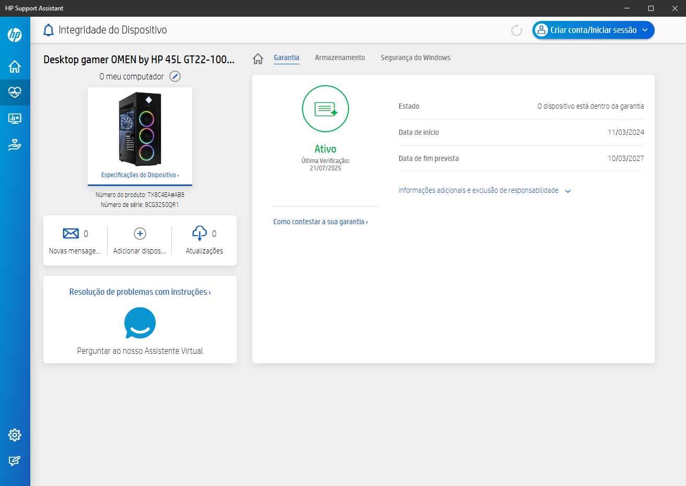Switch to the Segurança do Windows tab

coord(415,57)
